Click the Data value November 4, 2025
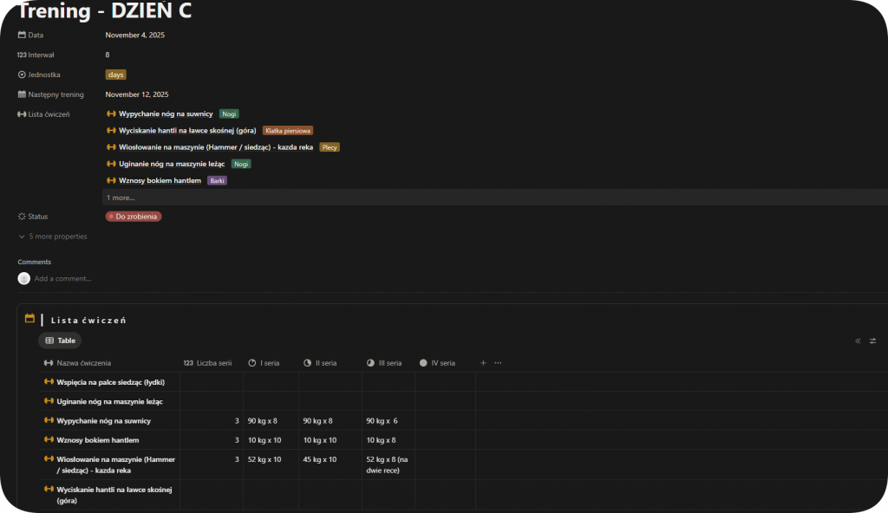888x513 pixels. (134, 36)
